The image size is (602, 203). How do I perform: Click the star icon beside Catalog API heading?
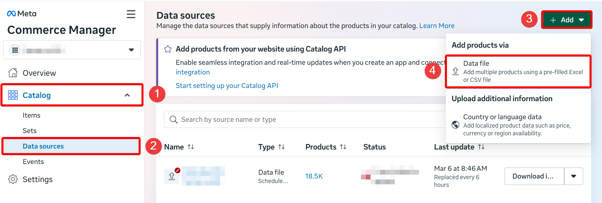tap(168, 49)
